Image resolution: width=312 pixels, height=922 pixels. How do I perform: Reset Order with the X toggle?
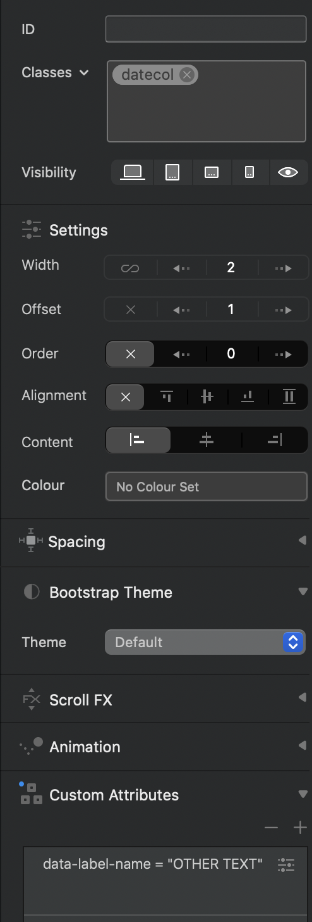(x=130, y=354)
